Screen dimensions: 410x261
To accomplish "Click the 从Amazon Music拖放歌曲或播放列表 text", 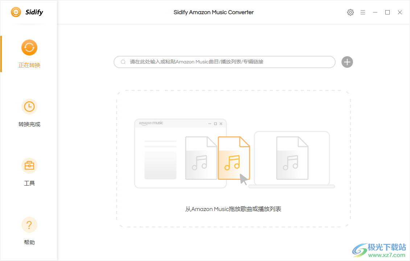I will [x=233, y=209].
